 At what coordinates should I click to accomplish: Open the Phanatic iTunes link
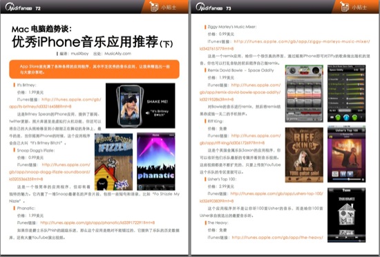point(97,222)
